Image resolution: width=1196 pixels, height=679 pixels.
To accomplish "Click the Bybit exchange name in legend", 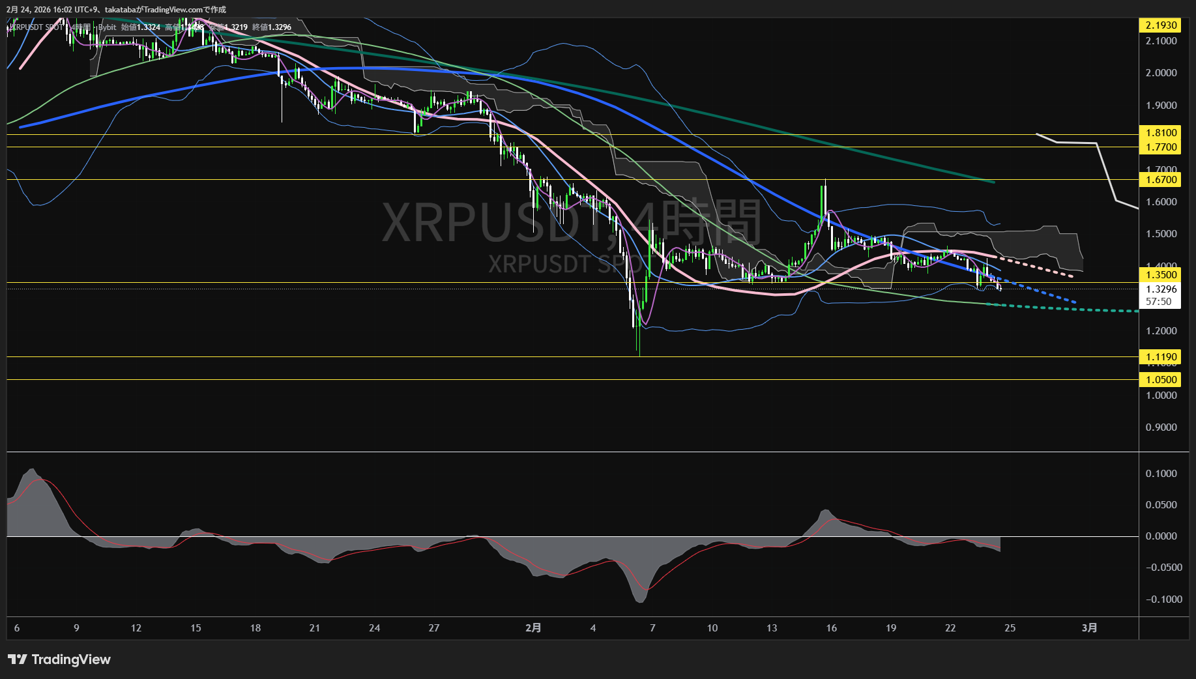I will coord(108,27).
